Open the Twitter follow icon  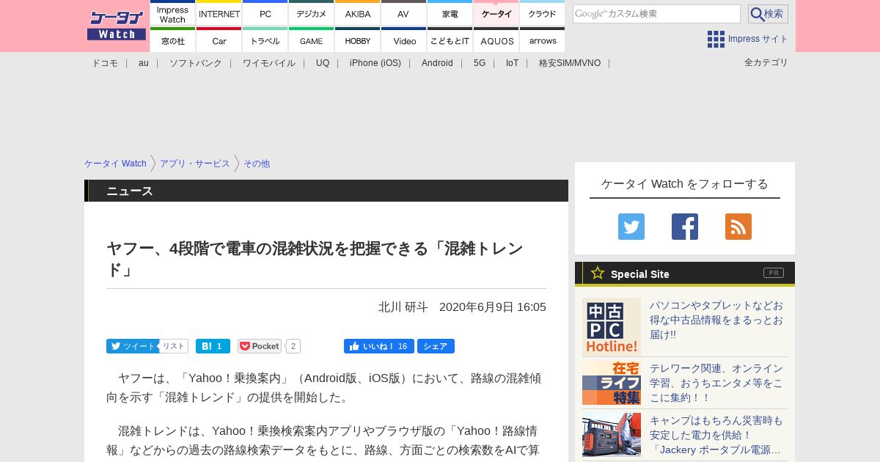pyautogui.click(x=631, y=227)
